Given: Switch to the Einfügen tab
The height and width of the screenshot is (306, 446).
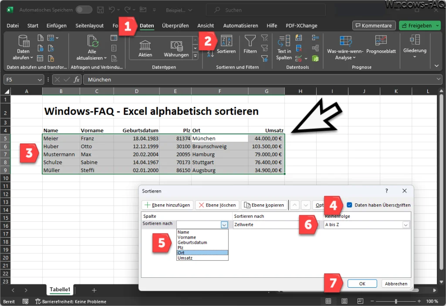Looking at the screenshot, I should point(57,26).
